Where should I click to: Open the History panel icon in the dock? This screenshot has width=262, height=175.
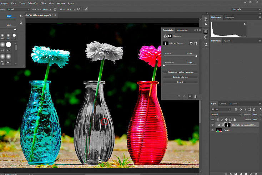pos(206,19)
